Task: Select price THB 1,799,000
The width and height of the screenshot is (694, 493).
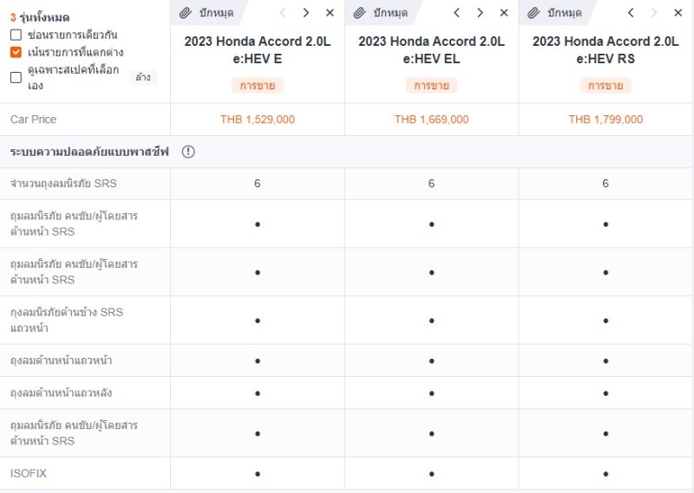Action: pos(606,120)
